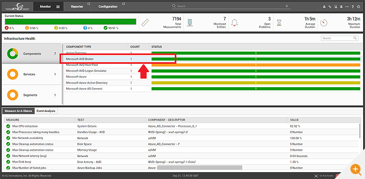Click the orange zoom-in magnifier overlay

pyautogui.click(x=355, y=169)
